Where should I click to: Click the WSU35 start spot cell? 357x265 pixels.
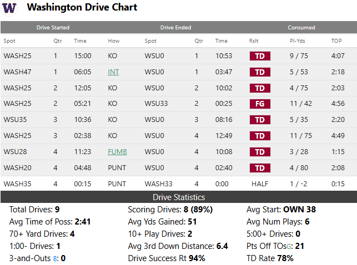[x=15, y=120]
